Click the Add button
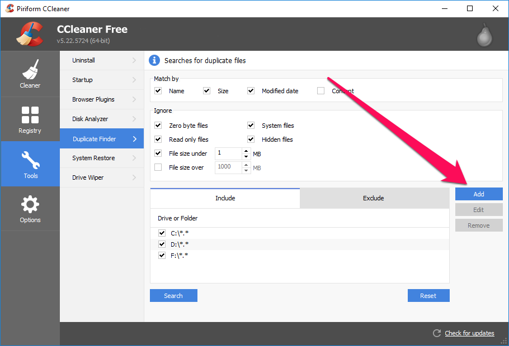The width and height of the screenshot is (509, 346). (x=479, y=194)
